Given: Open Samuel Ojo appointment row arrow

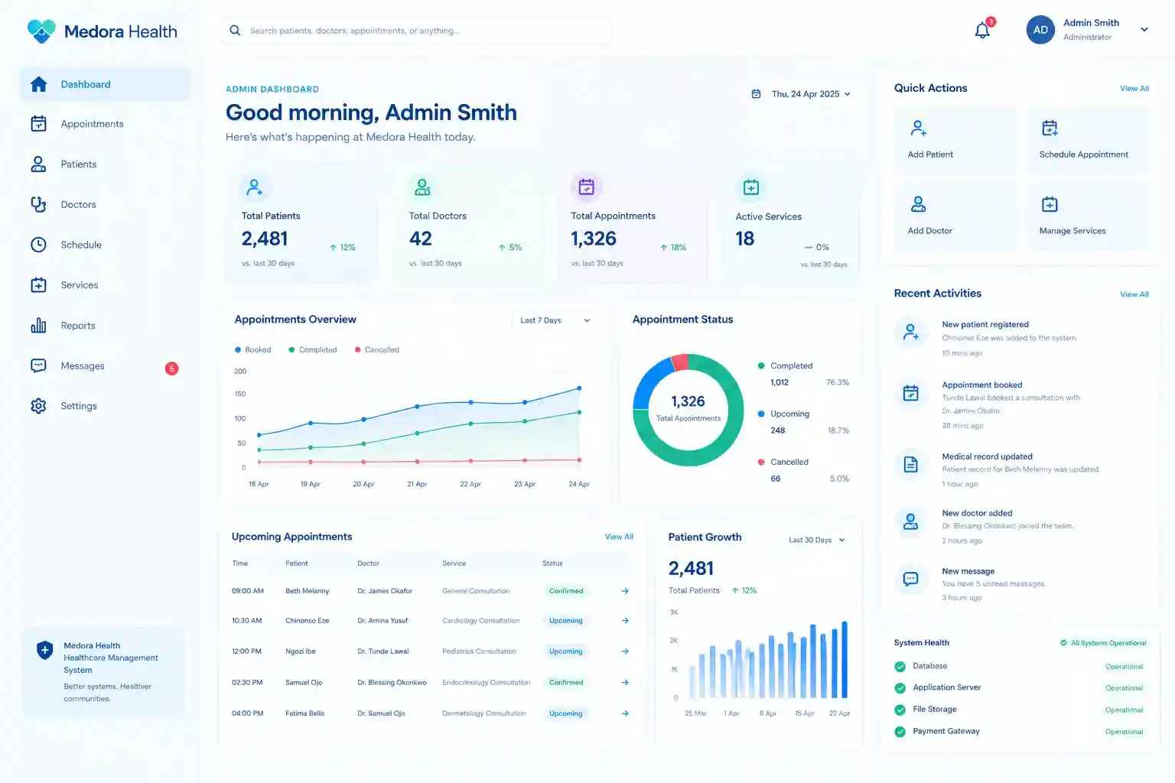Looking at the screenshot, I should 625,683.
